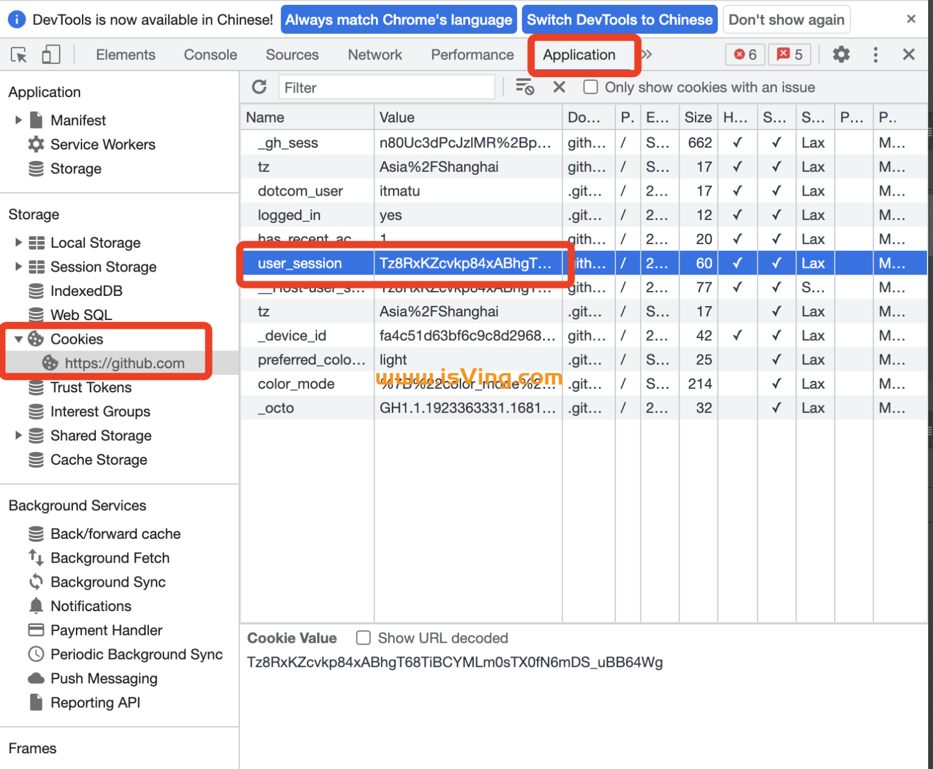933x769 pixels.
Task: Show more tabs via double chevron
Action: (x=647, y=55)
